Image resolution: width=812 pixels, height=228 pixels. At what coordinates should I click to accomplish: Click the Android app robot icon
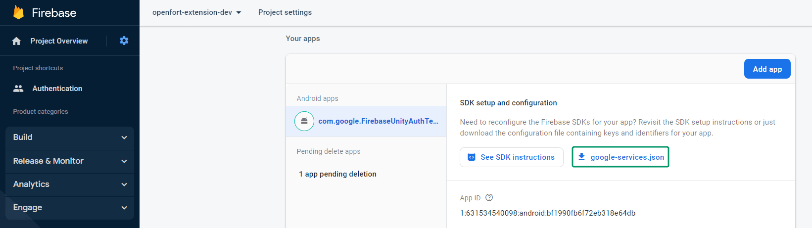tap(304, 121)
